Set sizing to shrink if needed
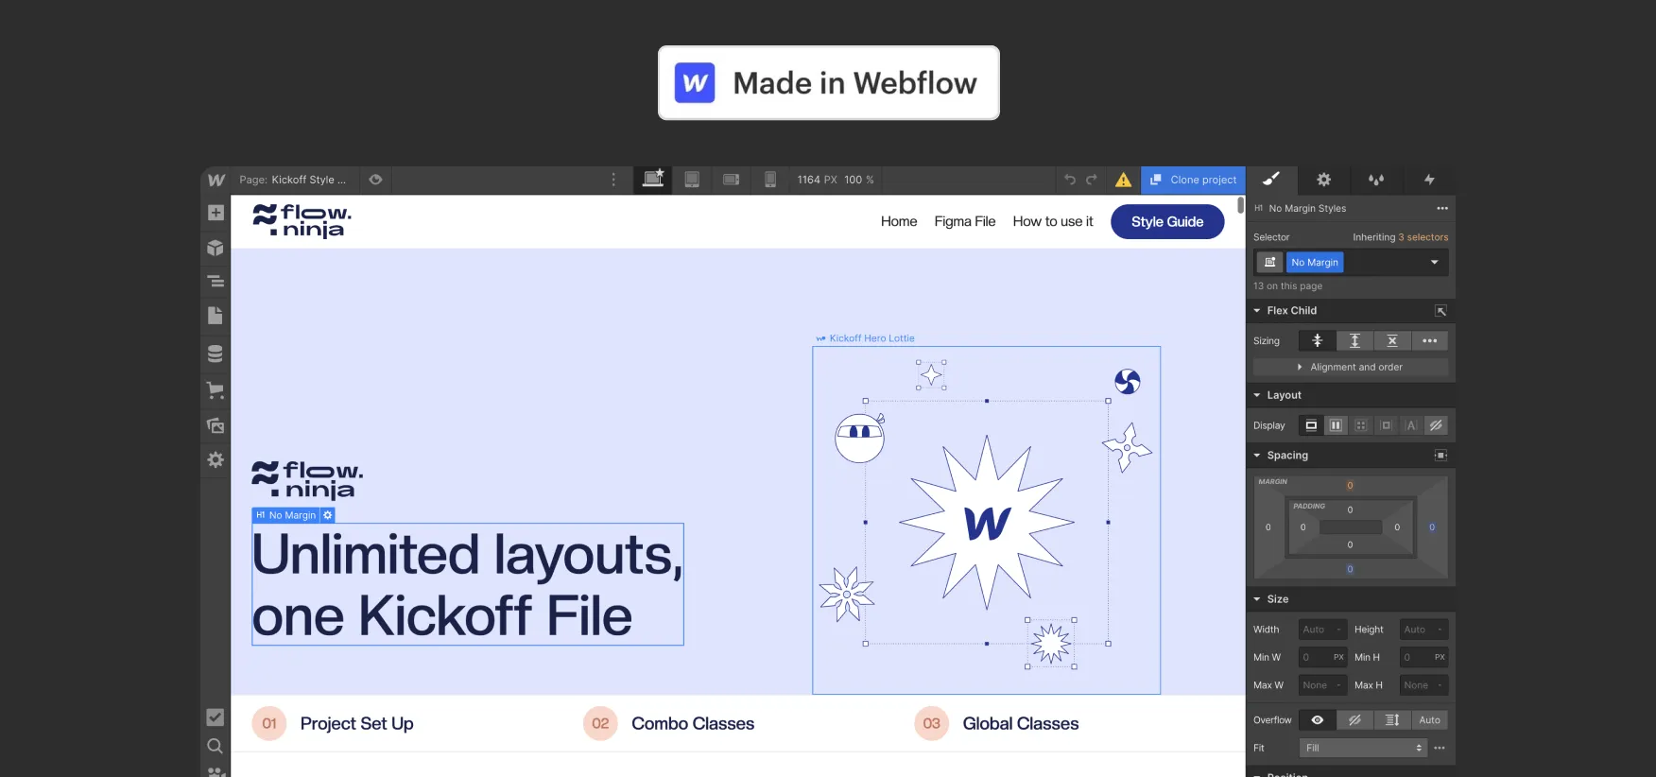1656x777 pixels. (1317, 340)
